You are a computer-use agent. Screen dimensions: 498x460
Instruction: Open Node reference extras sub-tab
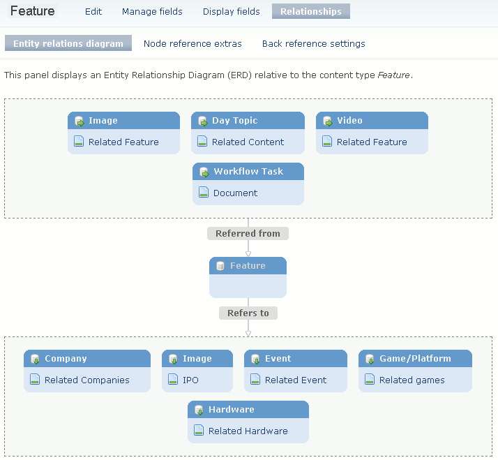(193, 43)
